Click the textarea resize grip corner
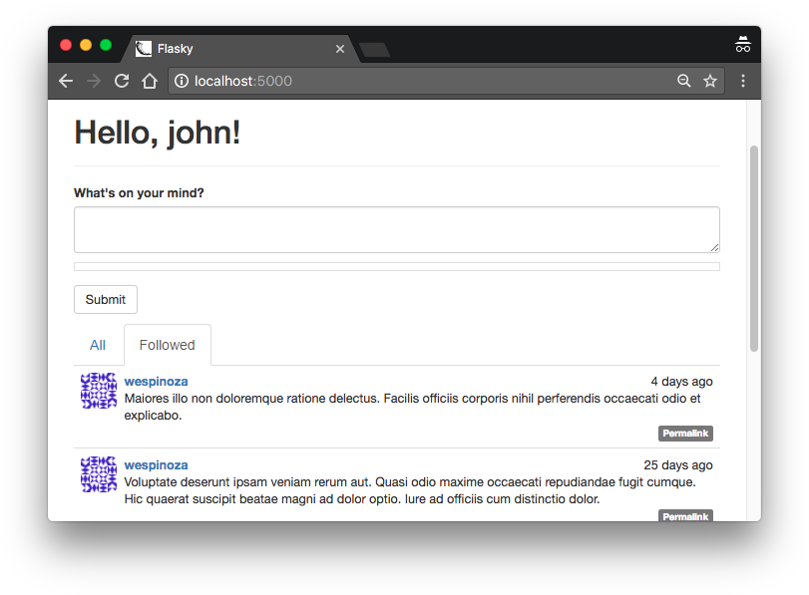Viewport: 809px width, 595px height. 714,248
